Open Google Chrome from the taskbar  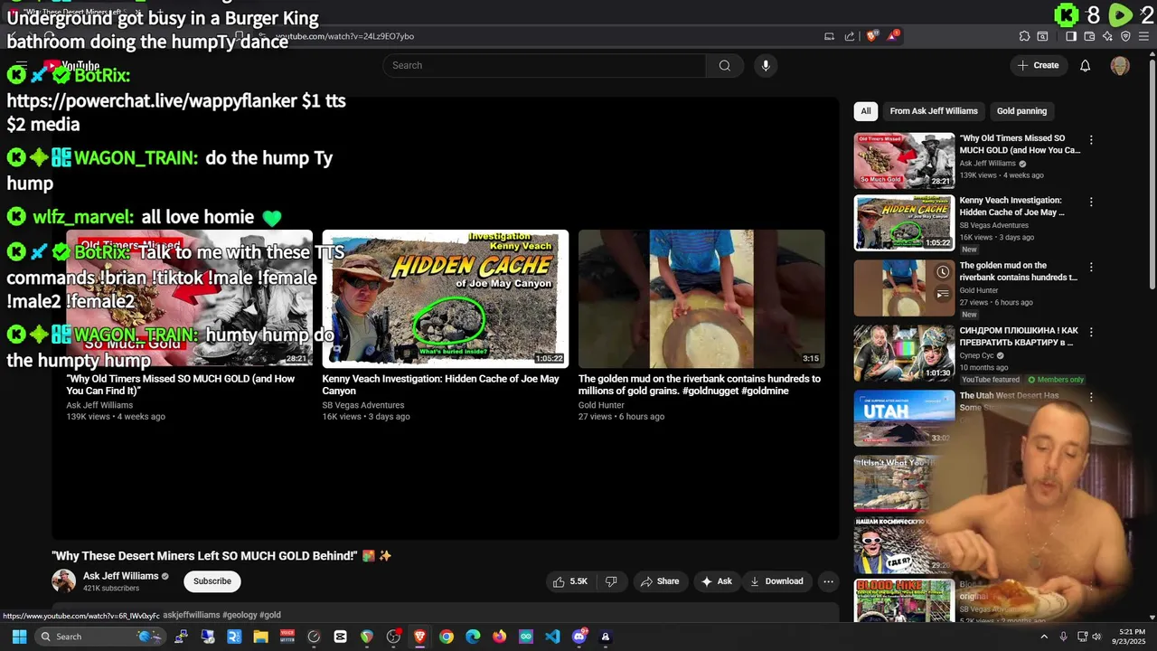point(447,637)
